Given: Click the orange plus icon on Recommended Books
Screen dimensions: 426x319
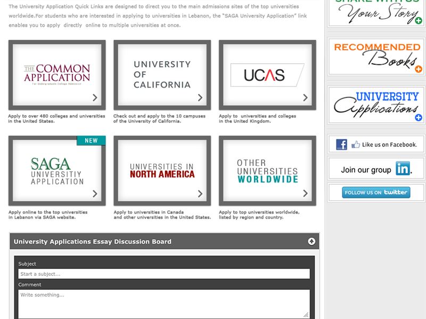Looking at the screenshot, I should (x=419, y=69).
